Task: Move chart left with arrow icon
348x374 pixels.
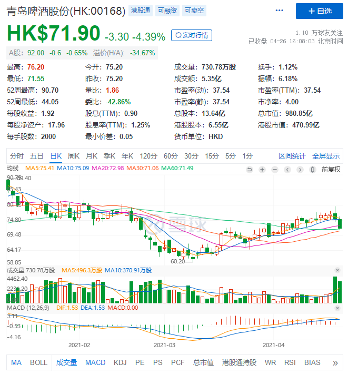Action: tap(287, 170)
